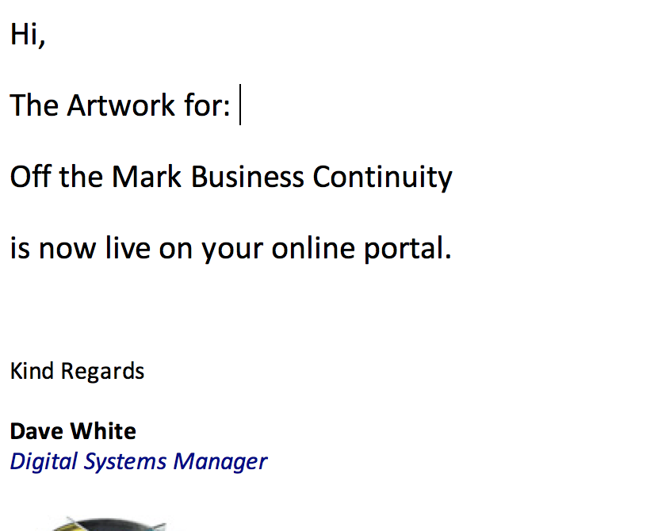The width and height of the screenshot is (658, 531).
Task: Click after 'The Artwork for:' text
Action: pos(240,105)
